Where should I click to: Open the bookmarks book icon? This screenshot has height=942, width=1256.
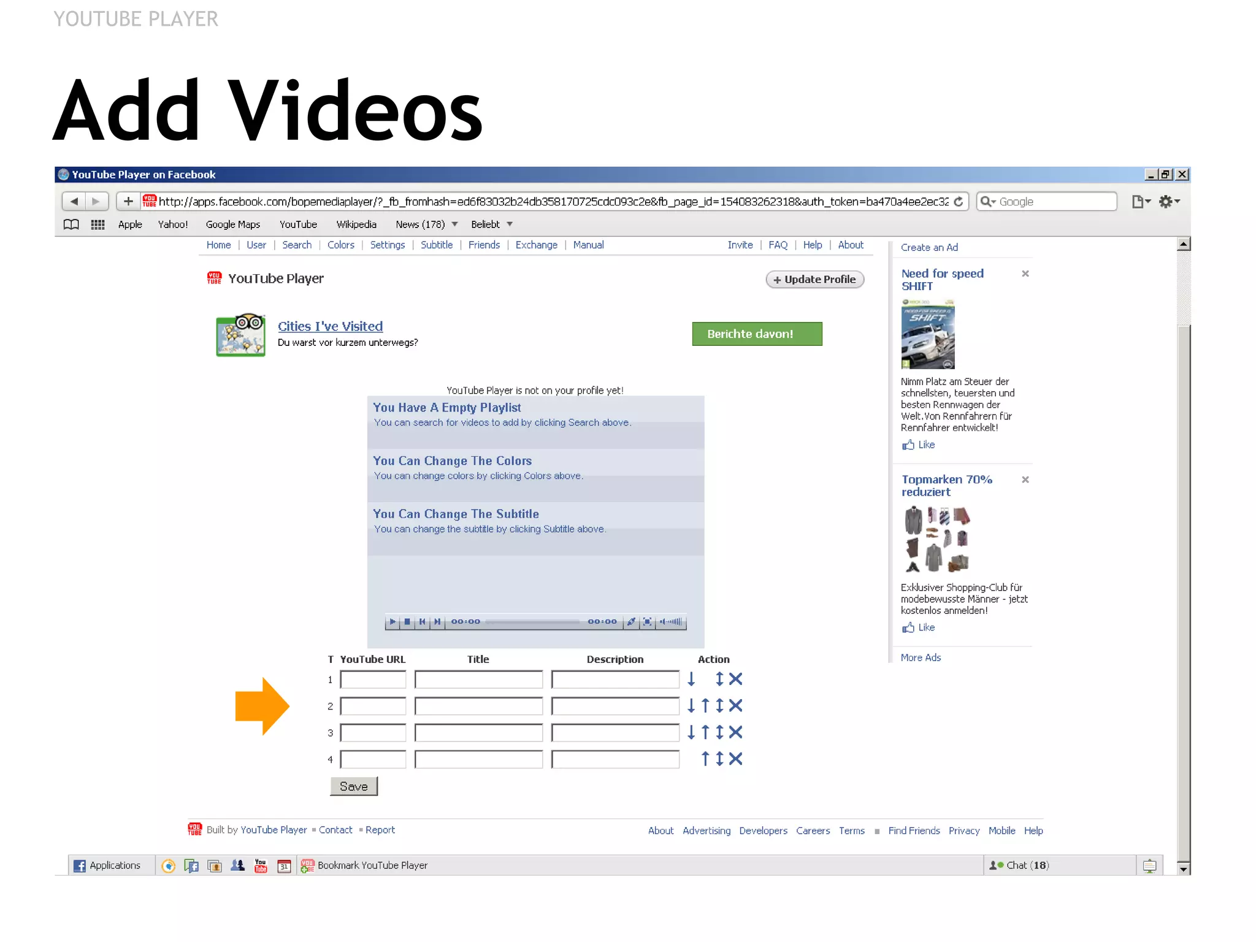(71, 225)
